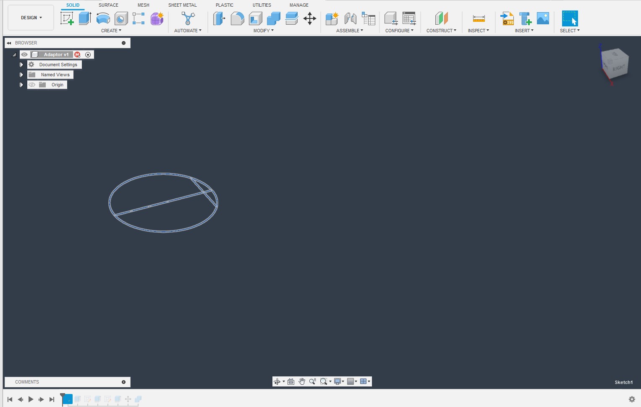Switch to the MANAGE tab
Screen dimensions: 641x407
pos(299,5)
